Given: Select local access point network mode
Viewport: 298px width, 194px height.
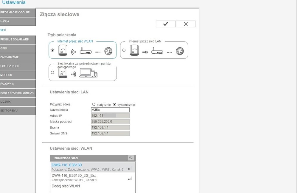Looking at the screenshot, I should click(x=53, y=72).
